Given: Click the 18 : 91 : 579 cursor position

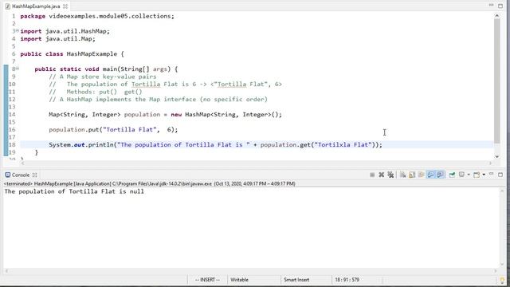Looking at the screenshot, I should coord(347,280).
